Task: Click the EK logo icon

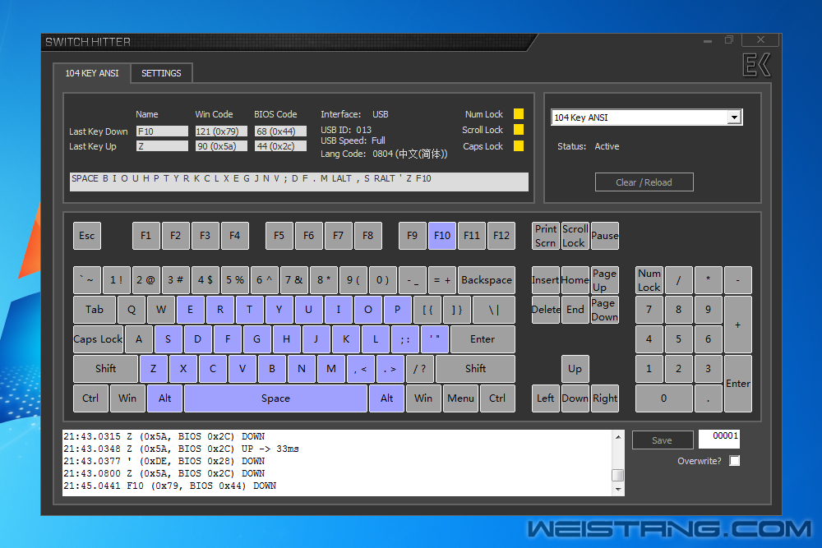Action: [756, 65]
